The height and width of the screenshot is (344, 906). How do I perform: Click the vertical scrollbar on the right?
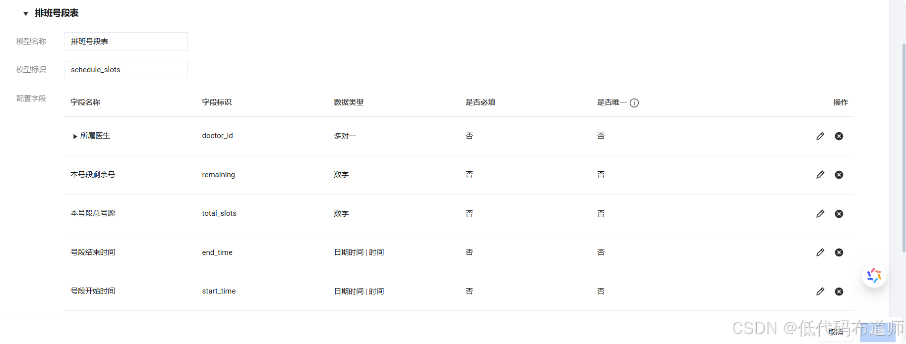(x=904, y=148)
